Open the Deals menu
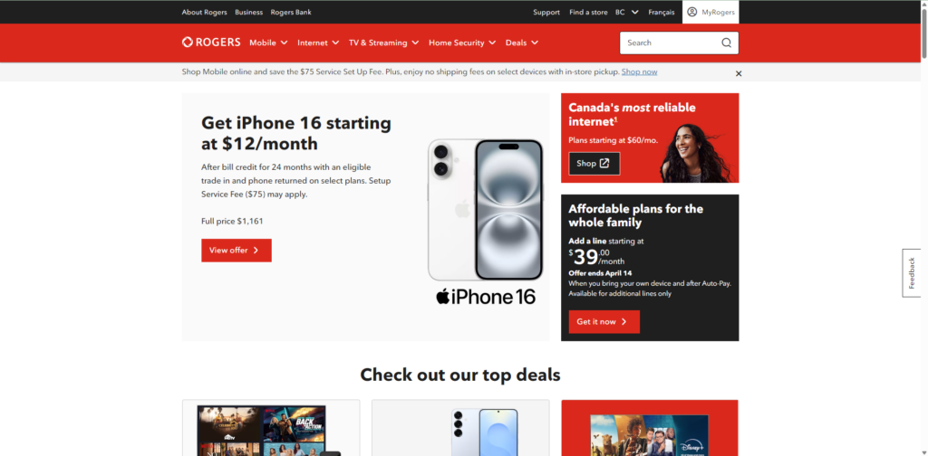This screenshot has width=928, height=456. [x=522, y=43]
